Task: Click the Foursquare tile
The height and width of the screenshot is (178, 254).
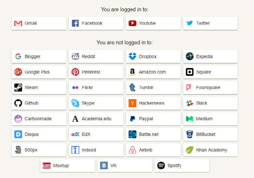Action: [x=210, y=88]
